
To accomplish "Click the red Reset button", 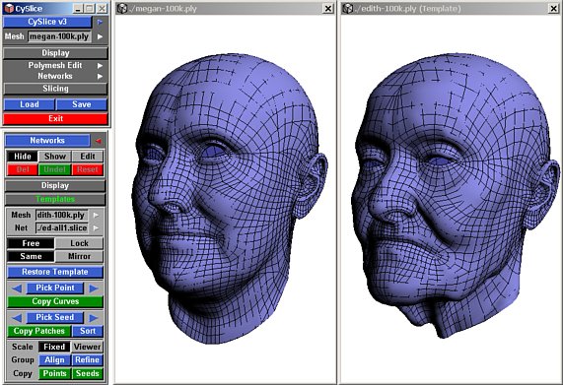I will [x=88, y=169].
